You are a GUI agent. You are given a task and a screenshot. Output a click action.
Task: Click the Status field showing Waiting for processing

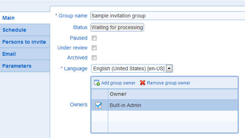(x=117, y=27)
